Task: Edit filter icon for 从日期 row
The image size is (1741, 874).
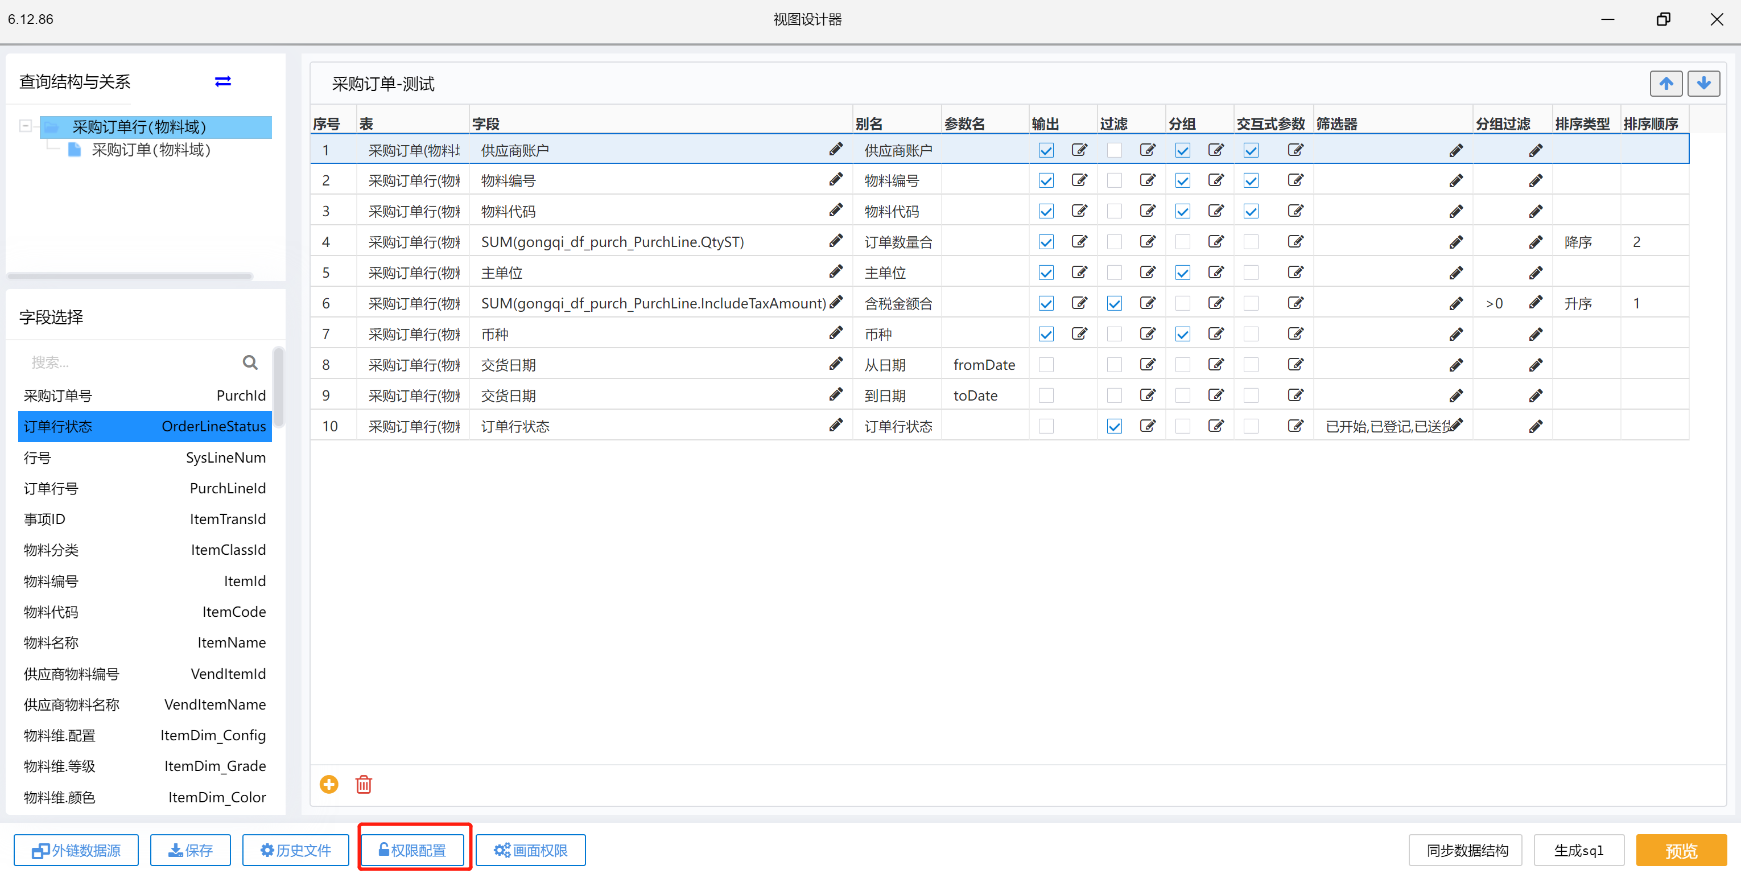Action: click(x=1148, y=364)
